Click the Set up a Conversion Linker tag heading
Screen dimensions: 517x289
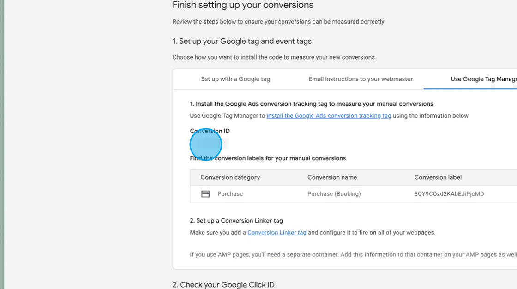[236, 221]
